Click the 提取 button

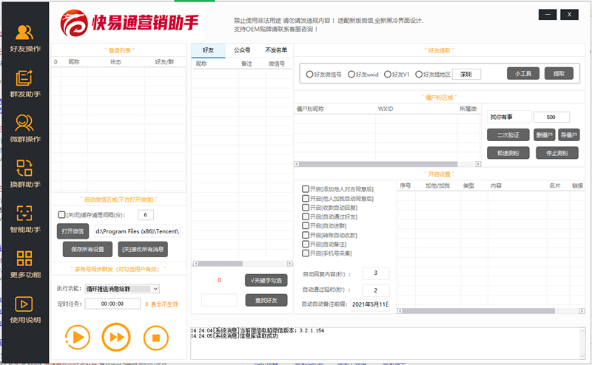[x=559, y=74]
